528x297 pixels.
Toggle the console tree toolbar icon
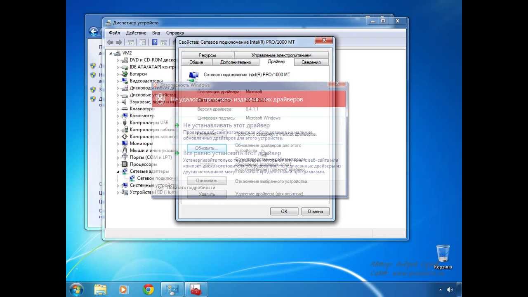pyautogui.click(x=131, y=42)
